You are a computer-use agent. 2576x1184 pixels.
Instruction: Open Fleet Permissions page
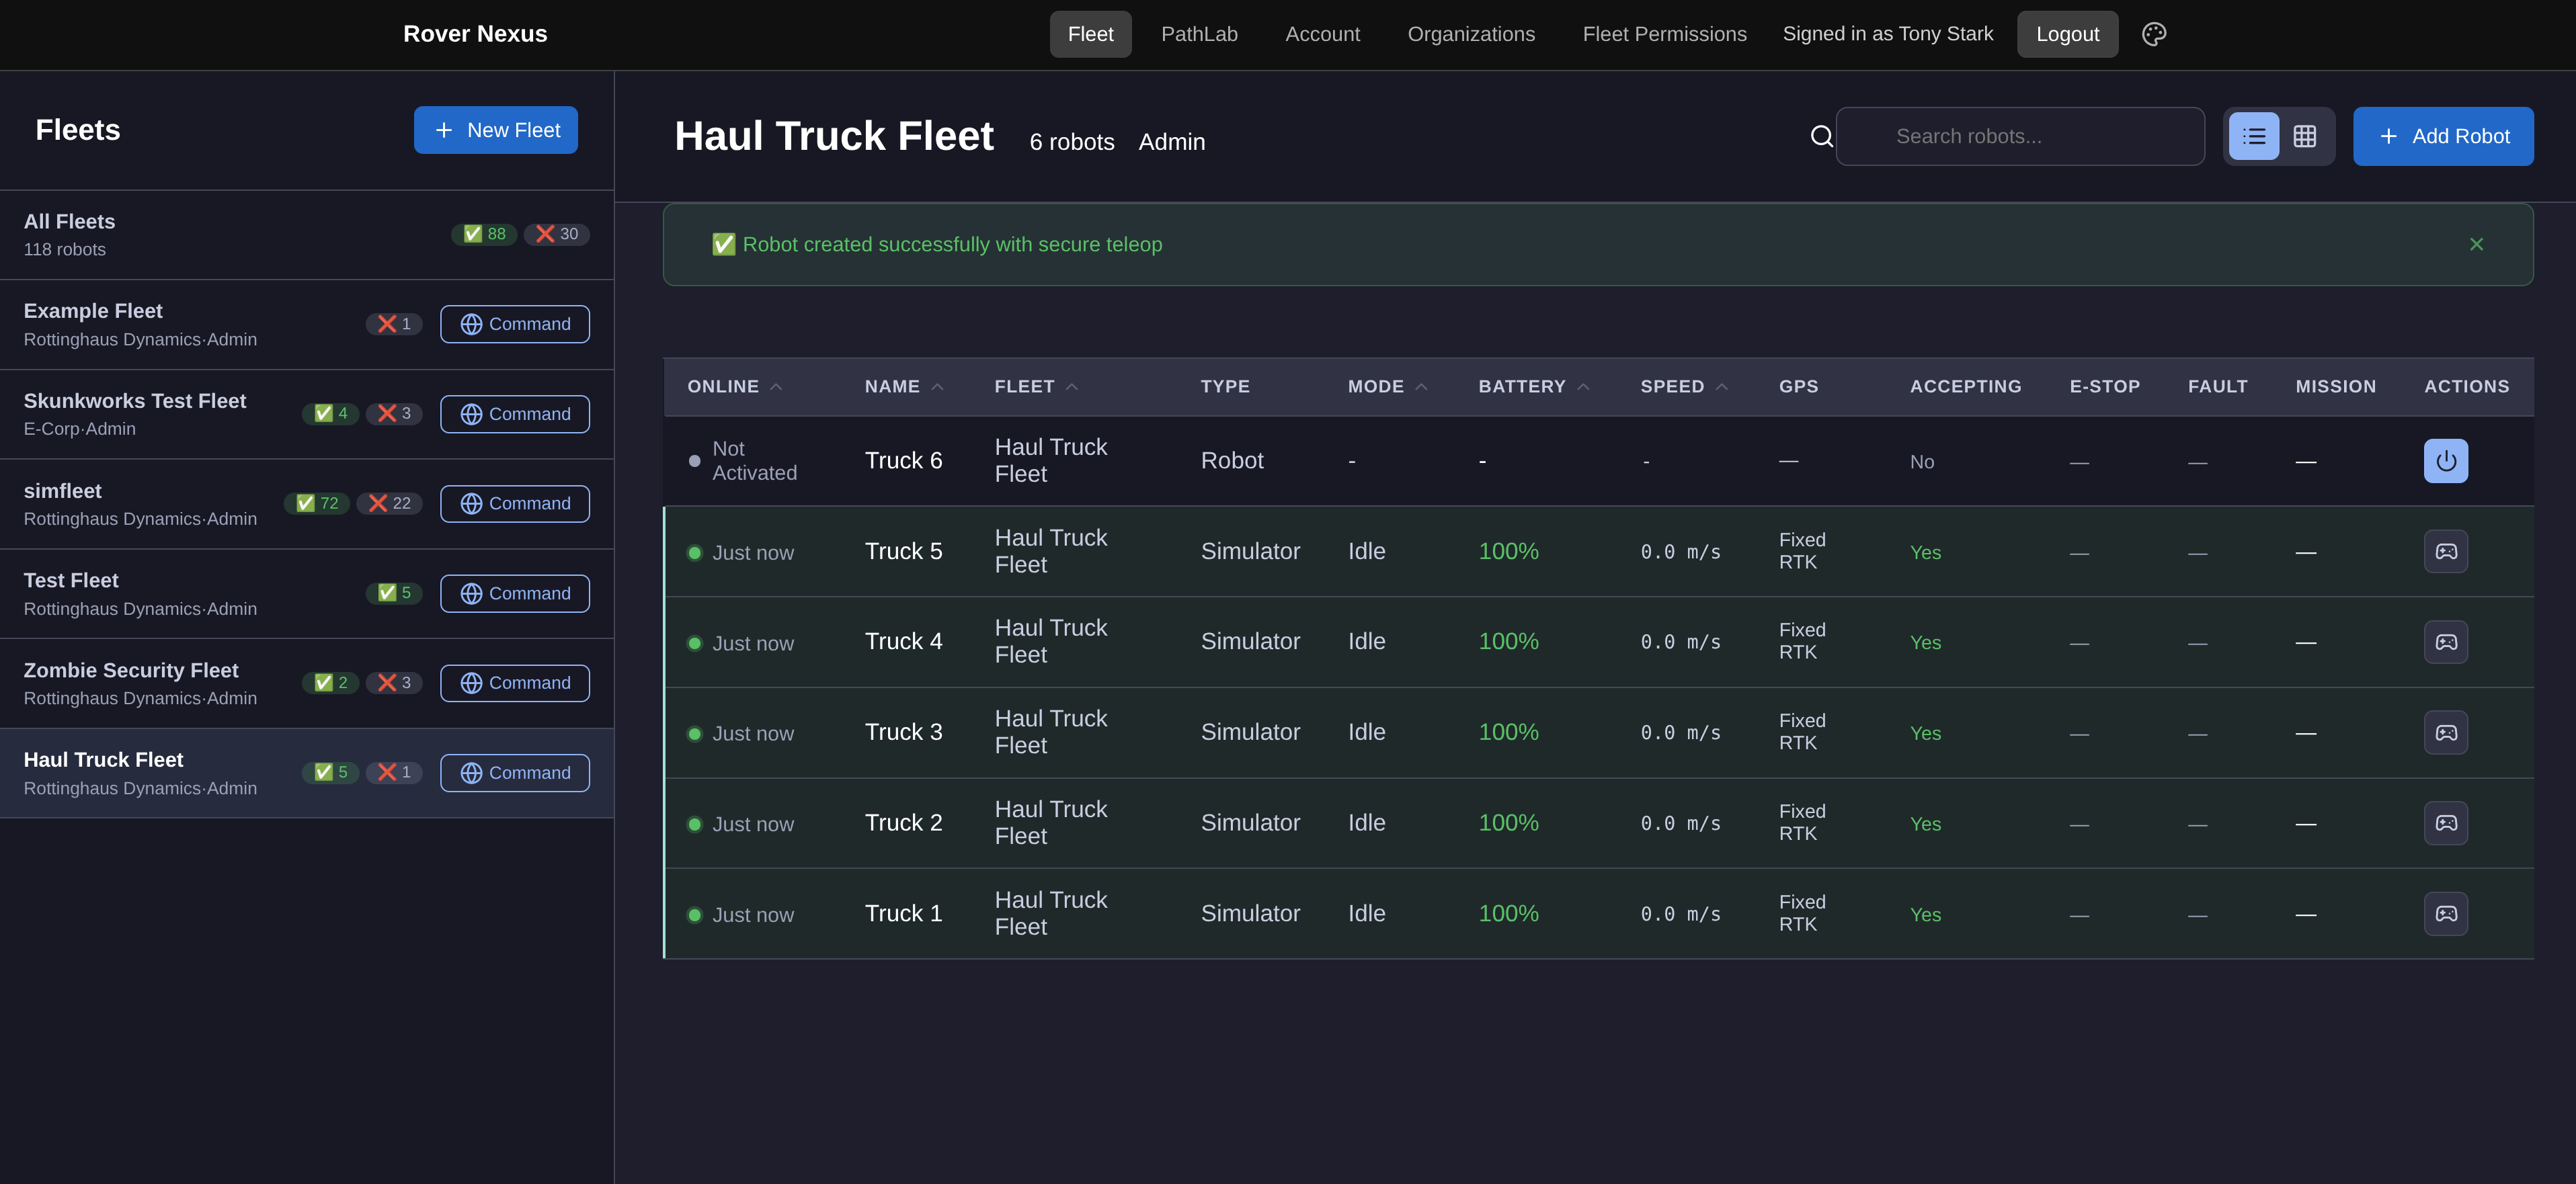[1664, 34]
